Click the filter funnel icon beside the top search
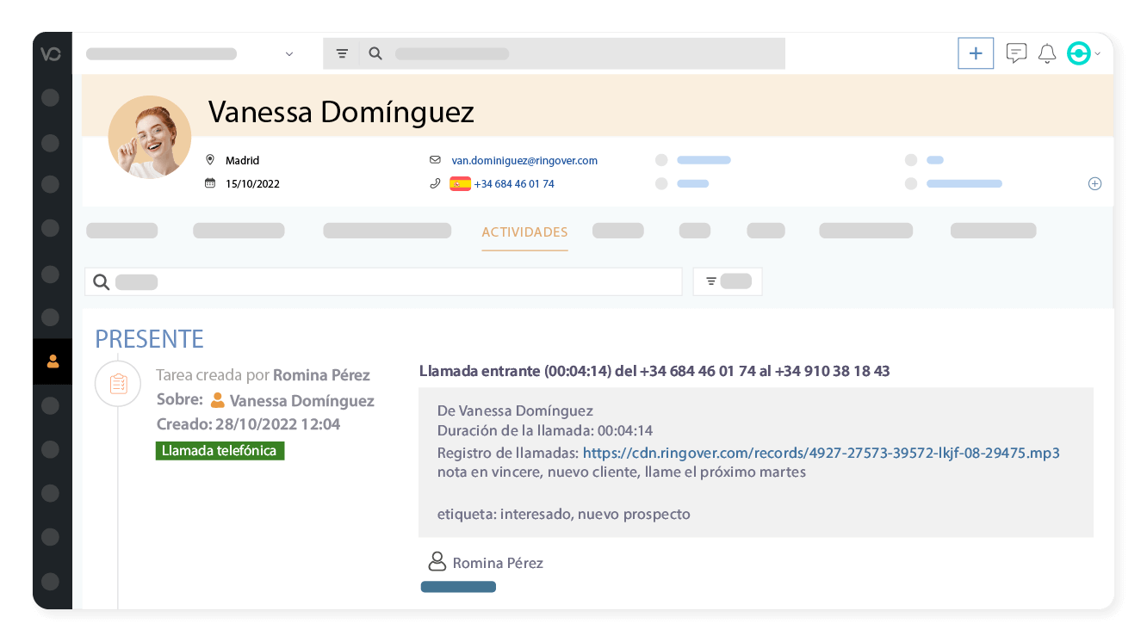The image size is (1147, 642). (x=342, y=52)
